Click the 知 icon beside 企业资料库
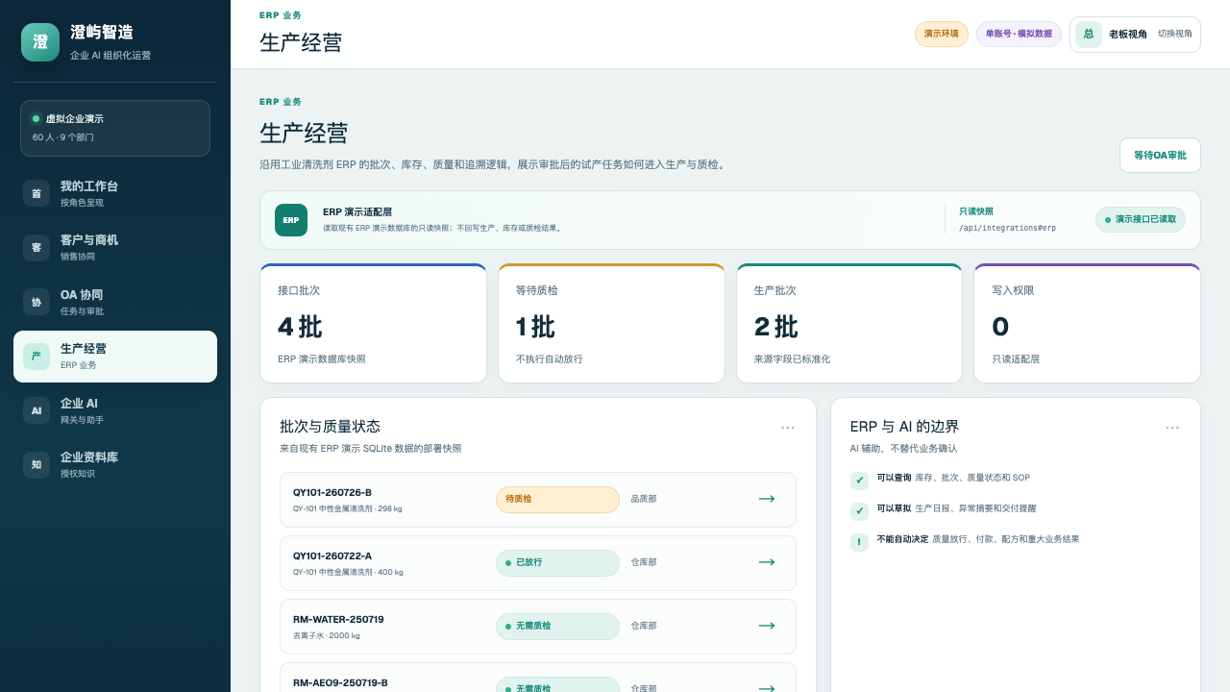This screenshot has width=1230, height=692. [x=37, y=465]
